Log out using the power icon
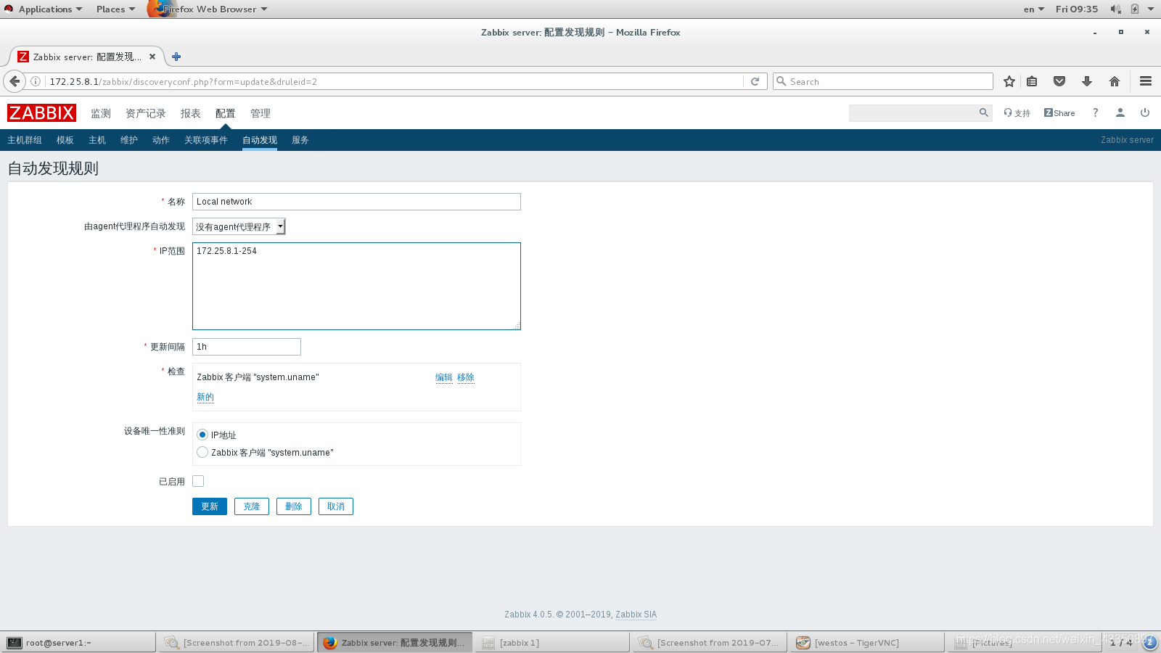The height and width of the screenshot is (653, 1161). (1145, 112)
